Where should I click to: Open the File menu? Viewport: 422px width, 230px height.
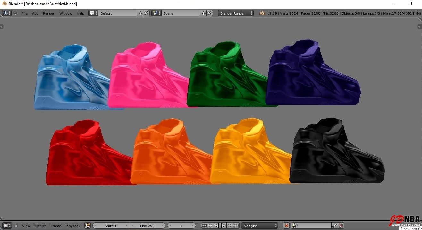coord(24,13)
